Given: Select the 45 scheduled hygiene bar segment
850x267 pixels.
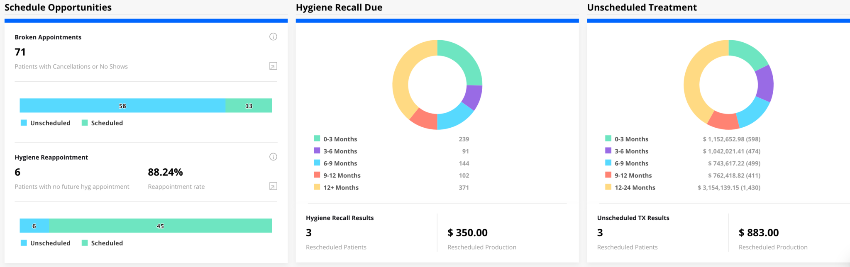Looking at the screenshot, I should (160, 226).
